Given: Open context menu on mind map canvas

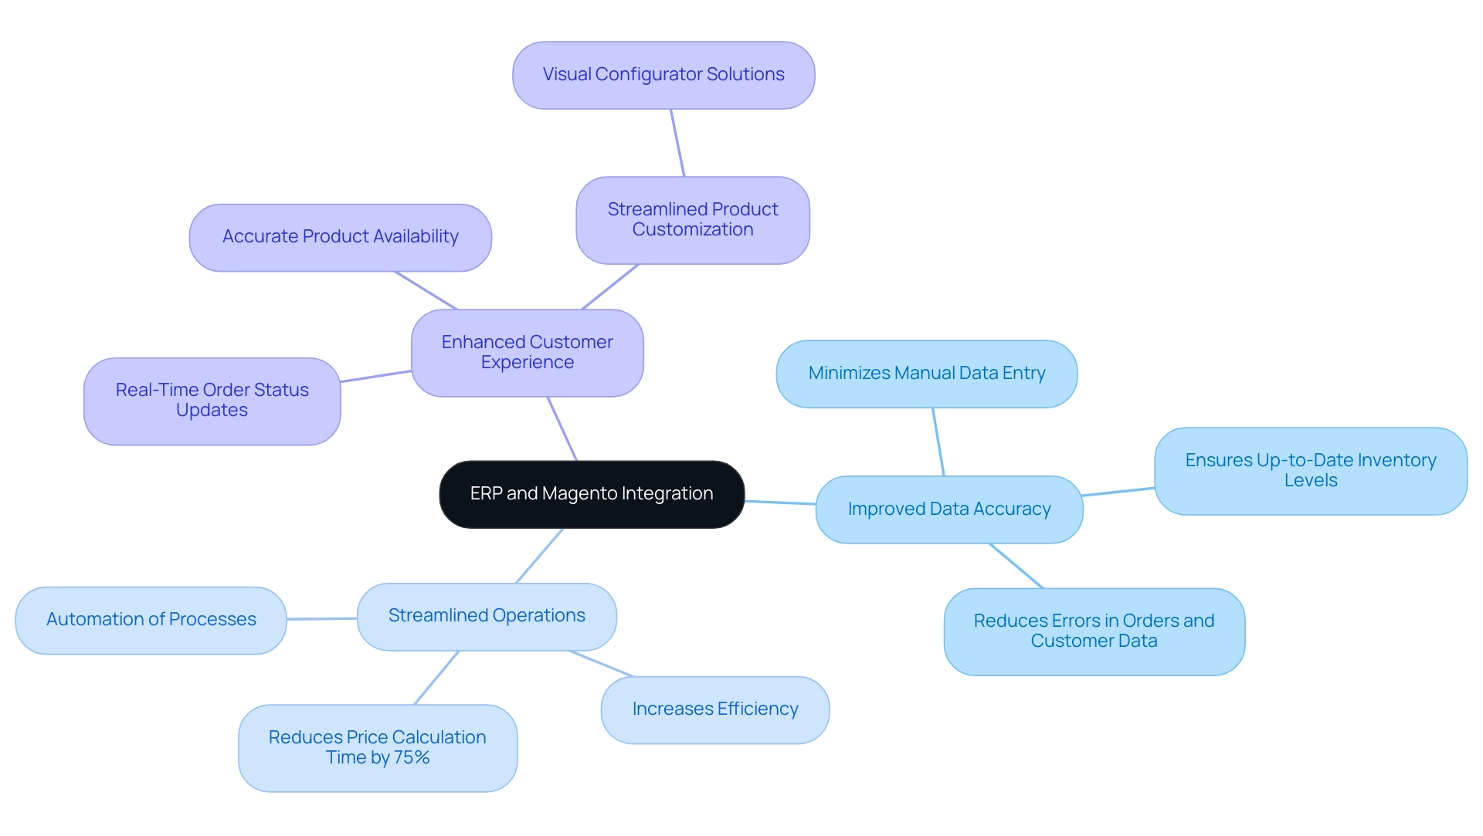Looking at the screenshot, I should click(741, 418).
